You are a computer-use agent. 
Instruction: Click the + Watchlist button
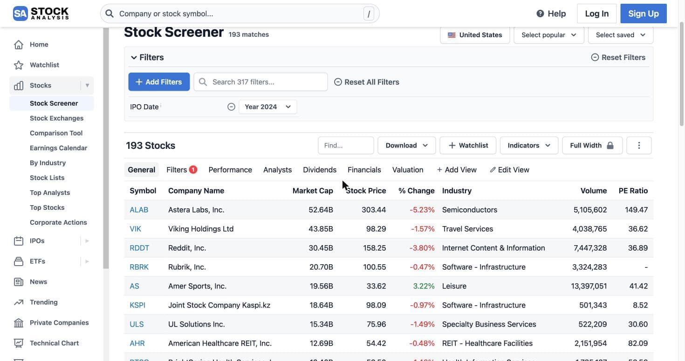468,146
